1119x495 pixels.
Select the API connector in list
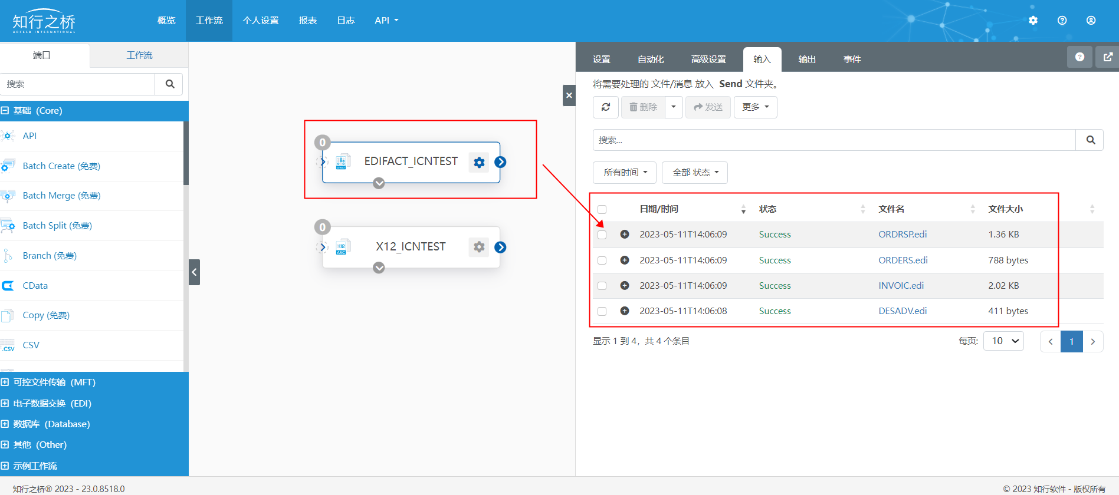coord(91,136)
